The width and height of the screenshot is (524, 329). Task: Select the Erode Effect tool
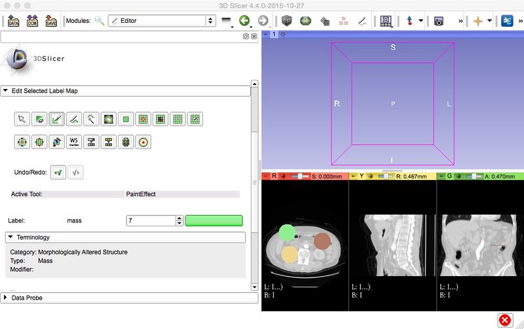coord(22,142)
